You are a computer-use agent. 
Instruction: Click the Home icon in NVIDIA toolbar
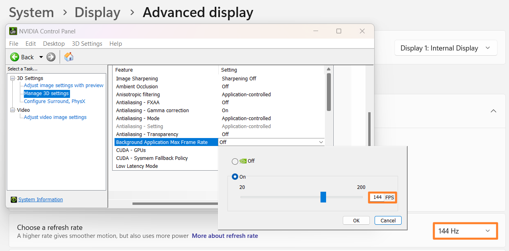(69, 57)
